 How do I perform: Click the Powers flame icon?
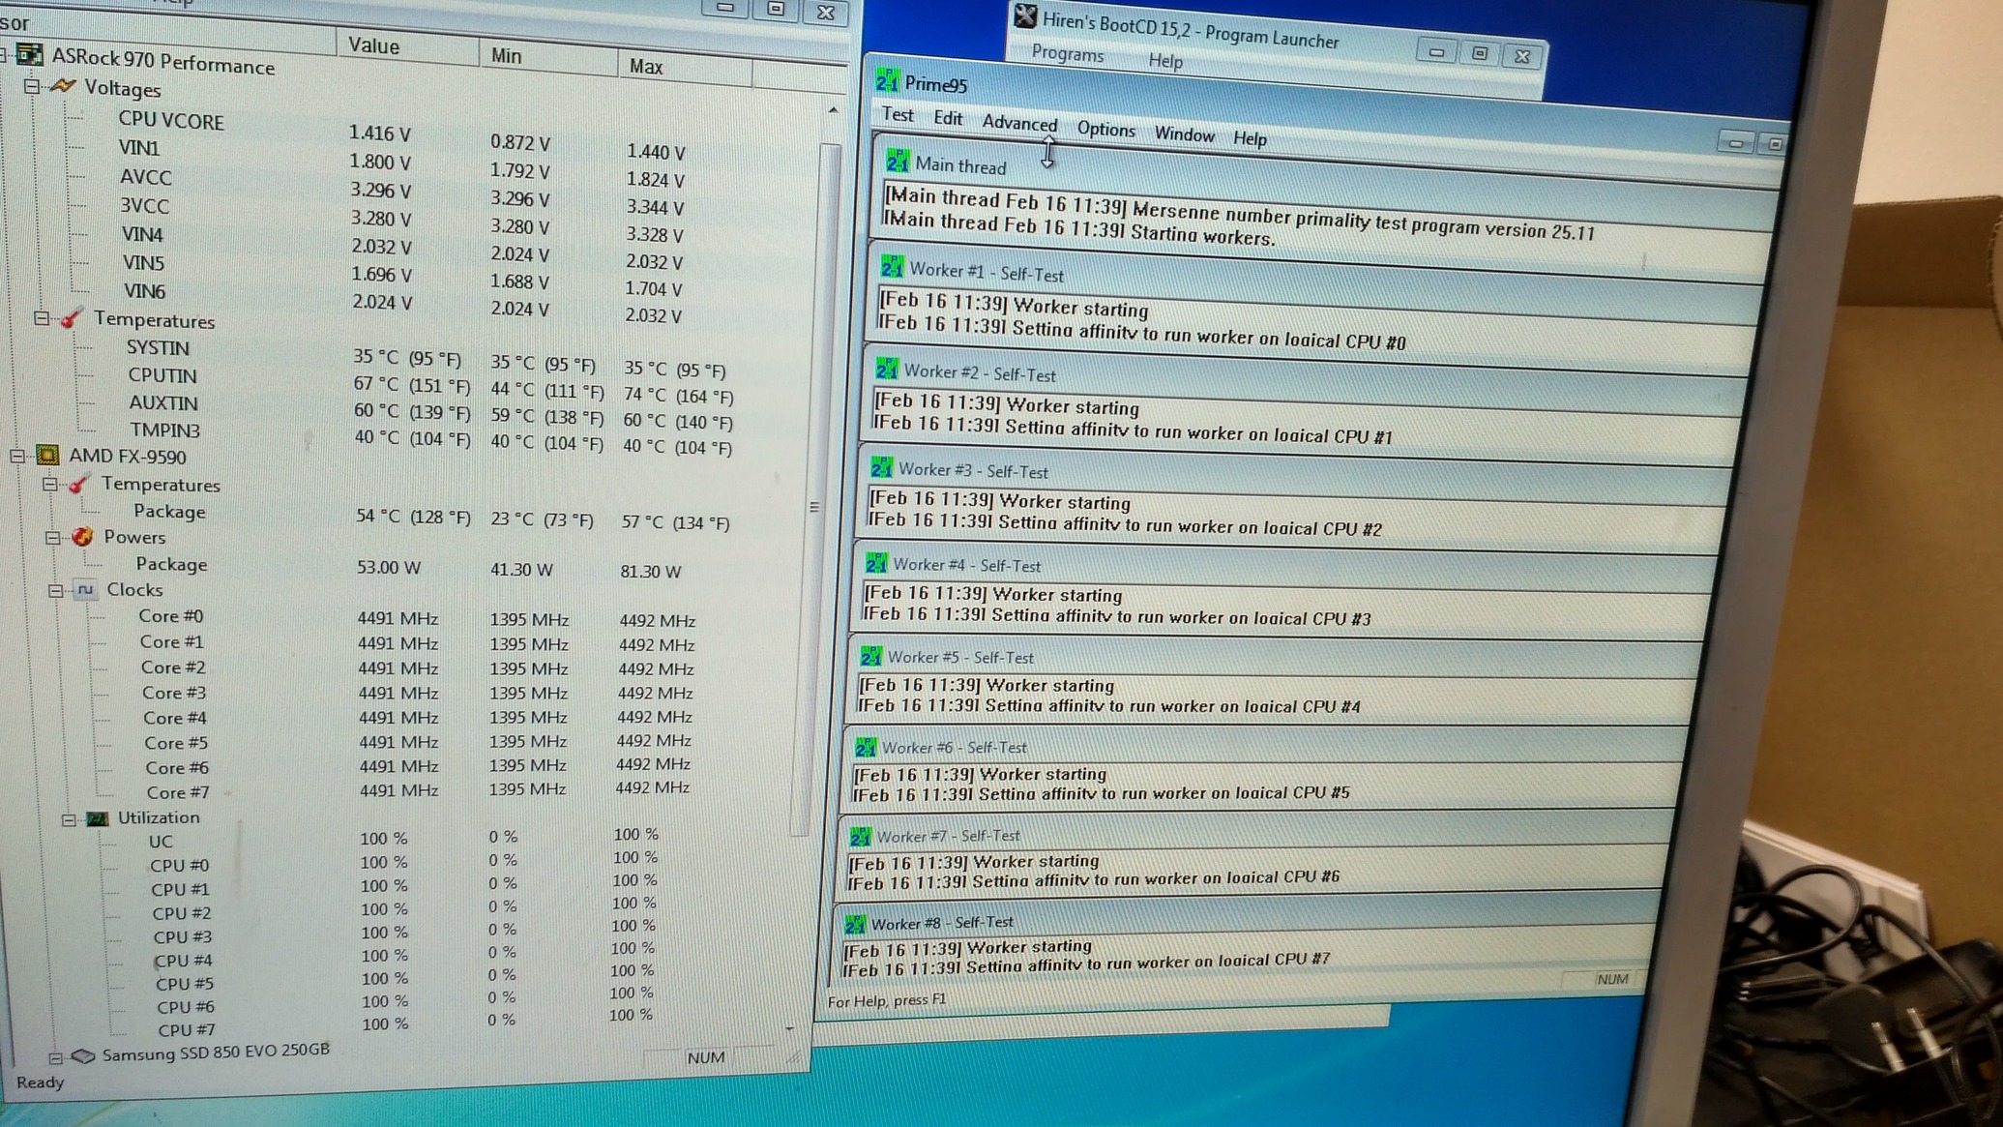coord(83,536)
